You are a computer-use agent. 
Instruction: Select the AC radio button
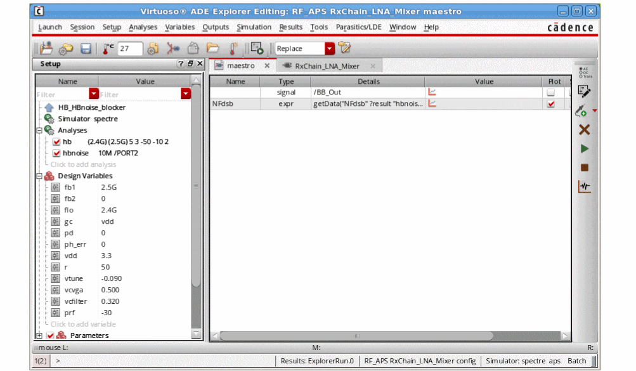point(581,69)
